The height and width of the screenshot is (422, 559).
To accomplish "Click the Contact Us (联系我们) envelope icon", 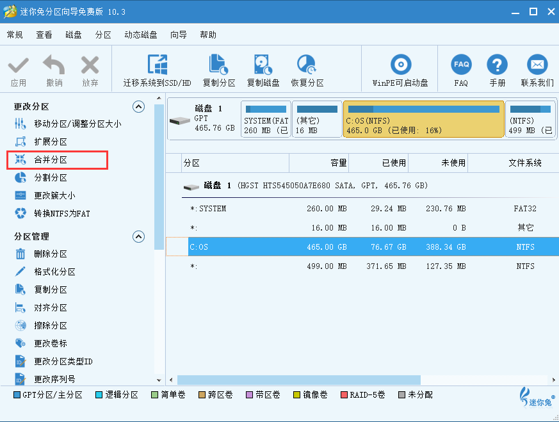I will [x=537, y=65].
